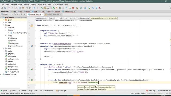Open the Terminal tool window
Screen dimensions: 171x96
pos(22,91)
